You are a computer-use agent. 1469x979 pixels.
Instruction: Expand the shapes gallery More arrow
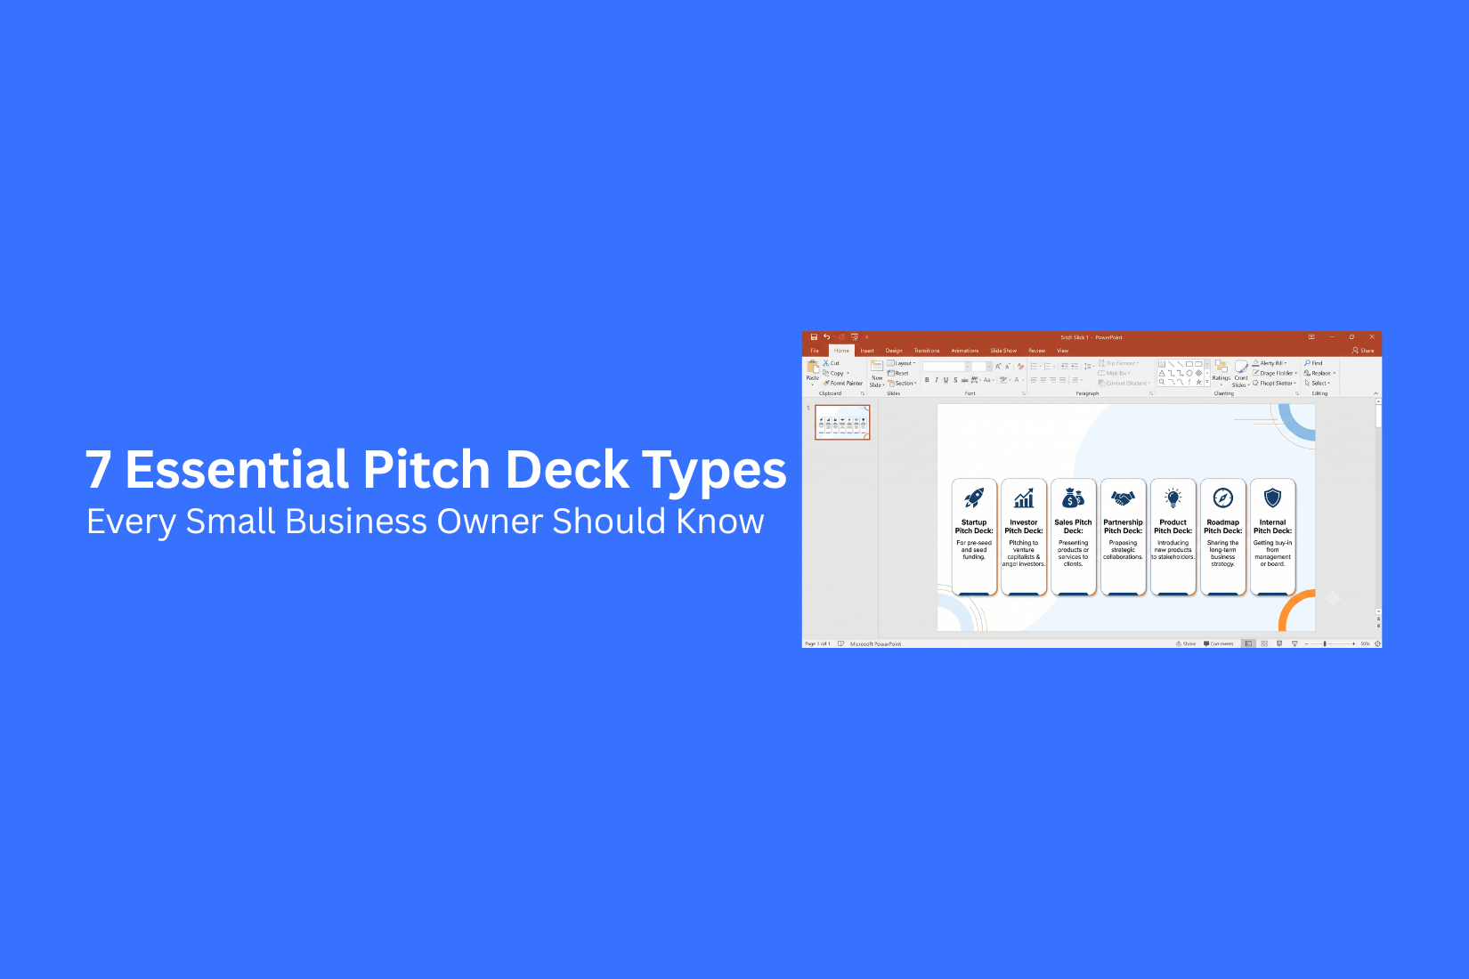[1207, 382]
